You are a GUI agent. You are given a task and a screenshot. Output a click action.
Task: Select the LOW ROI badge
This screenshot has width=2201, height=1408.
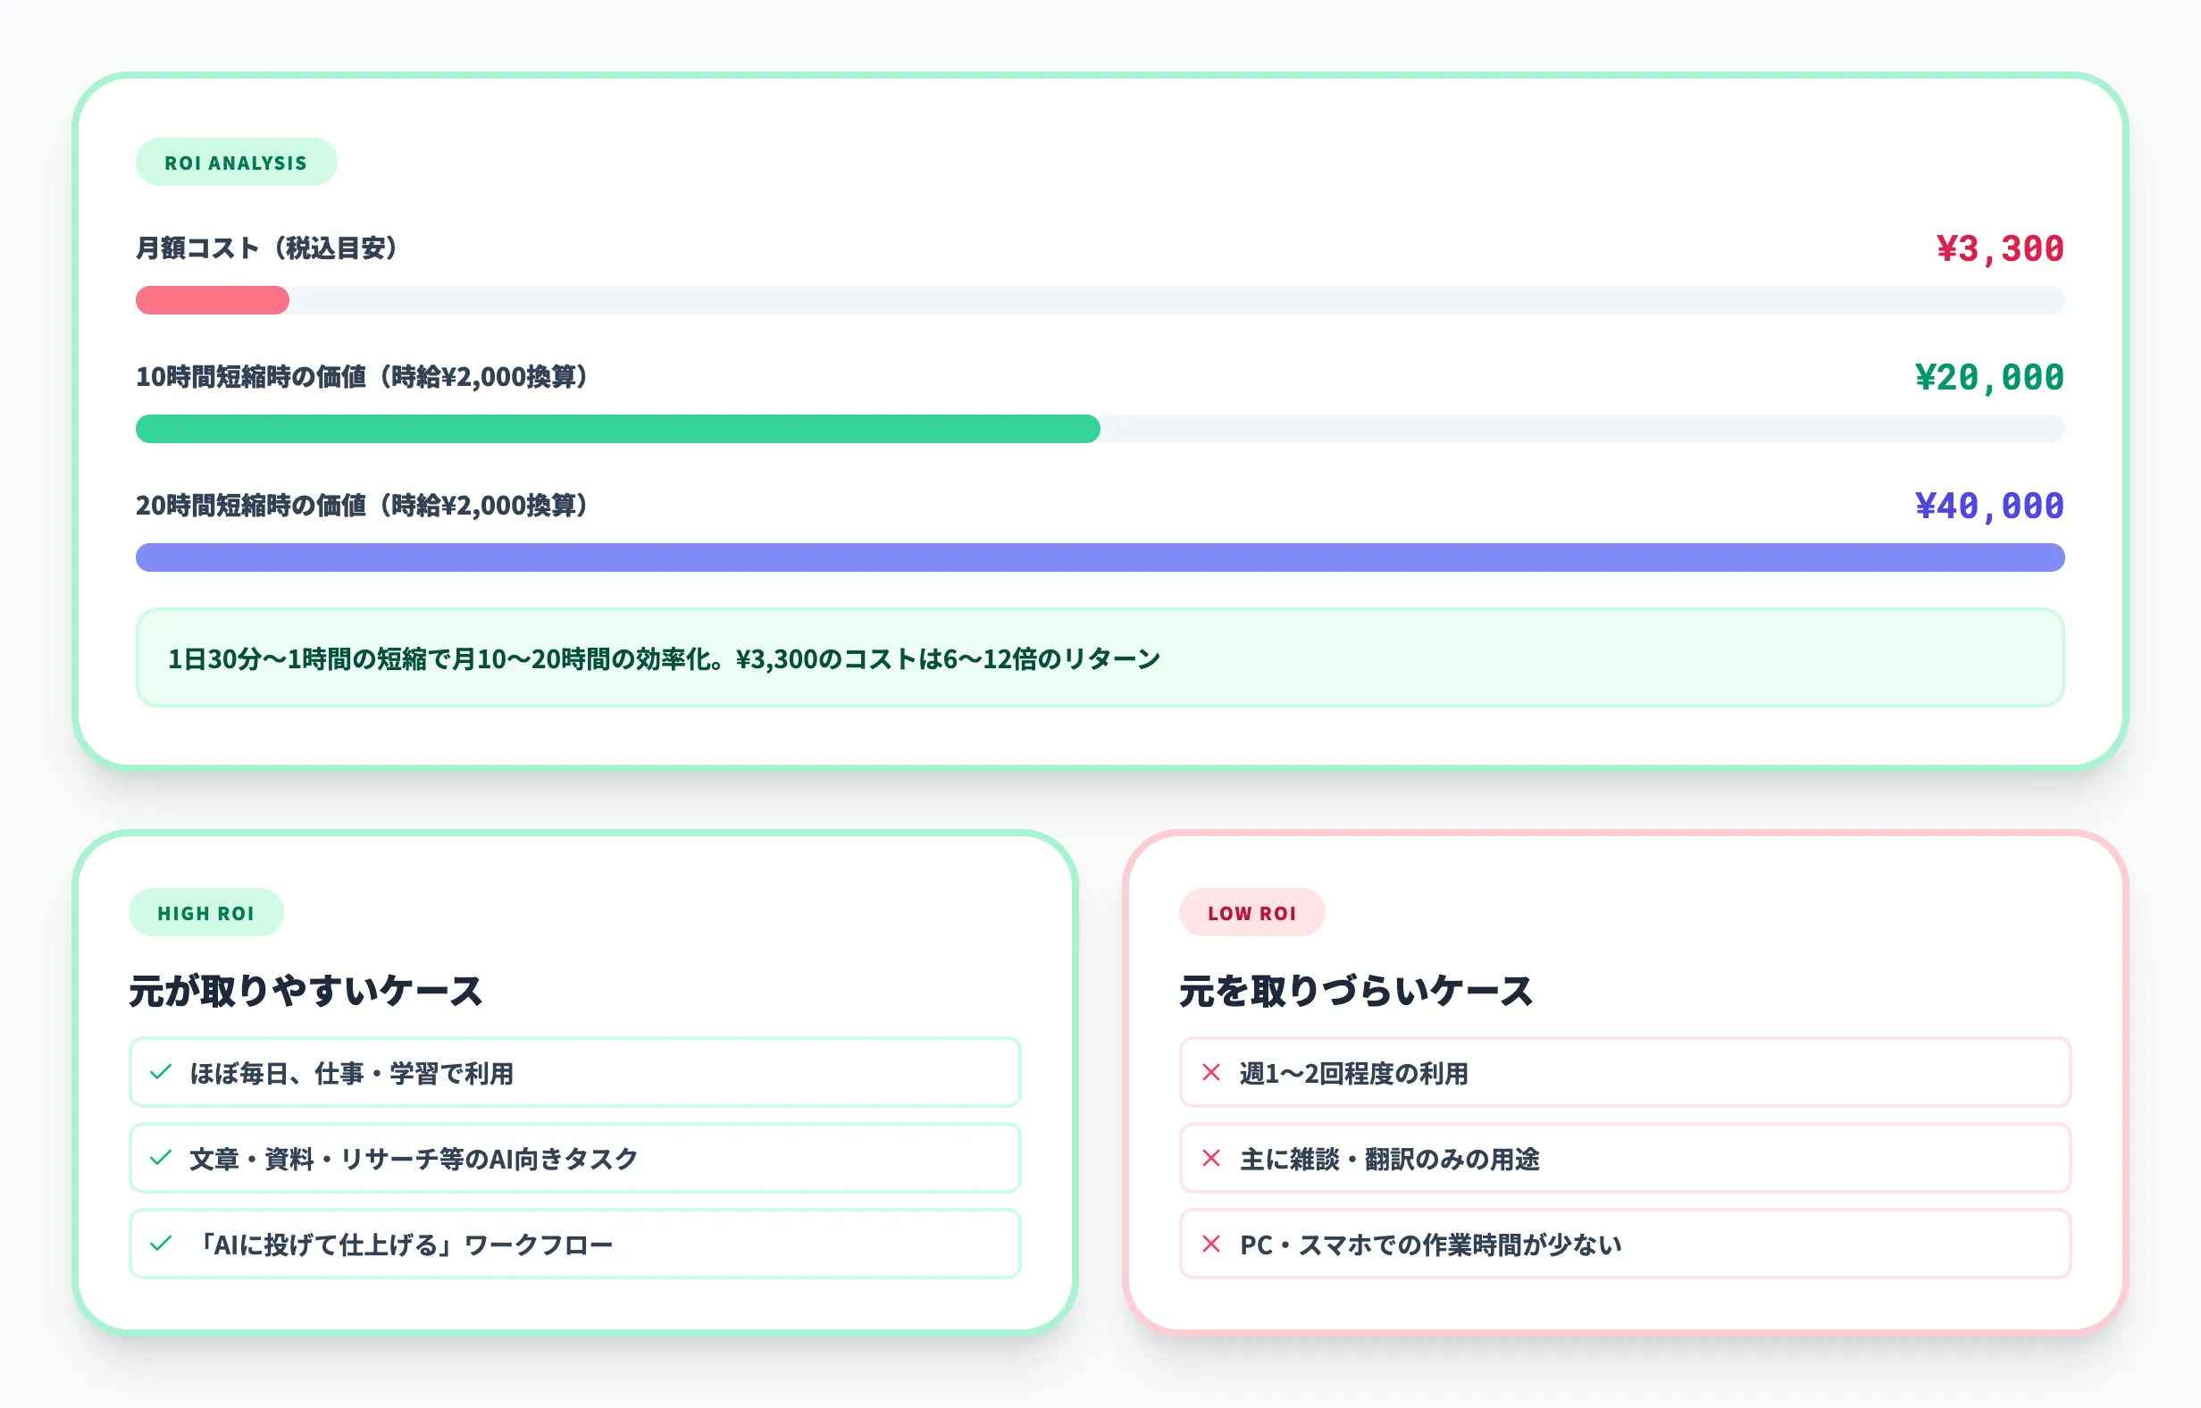[x=1252, y=911]
